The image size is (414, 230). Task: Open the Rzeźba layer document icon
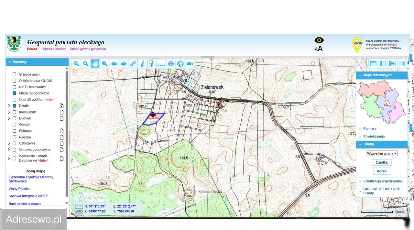pos(61,137)
